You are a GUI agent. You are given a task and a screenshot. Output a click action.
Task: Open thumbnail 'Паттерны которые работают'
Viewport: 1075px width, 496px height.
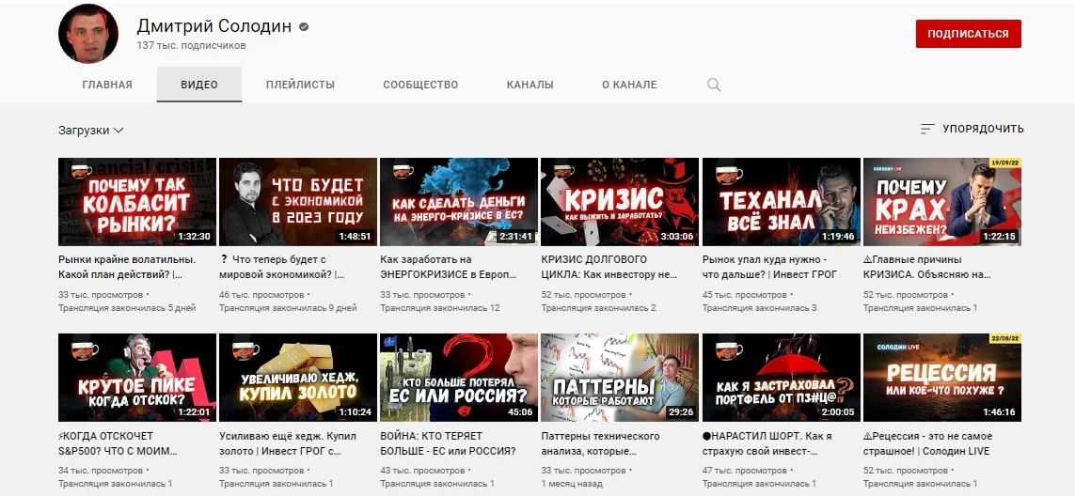coord(620,378)
